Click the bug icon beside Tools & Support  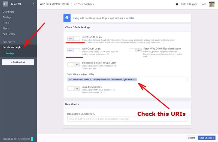click(x=177, y=4)
